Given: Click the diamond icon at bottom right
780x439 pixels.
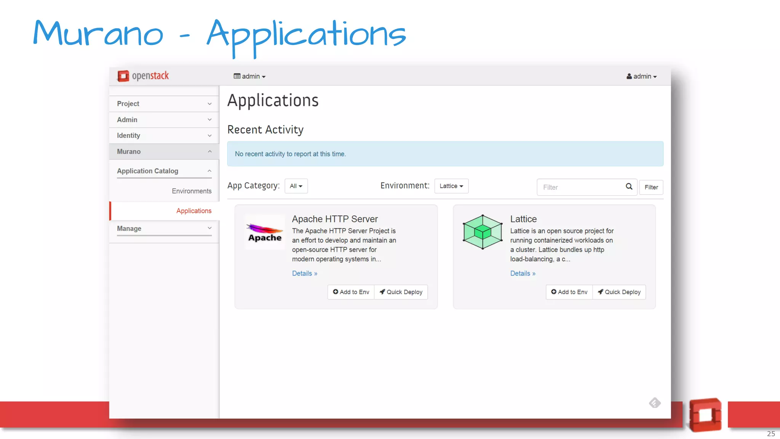Looking at the screenshot, I should [x=655, y=403].
